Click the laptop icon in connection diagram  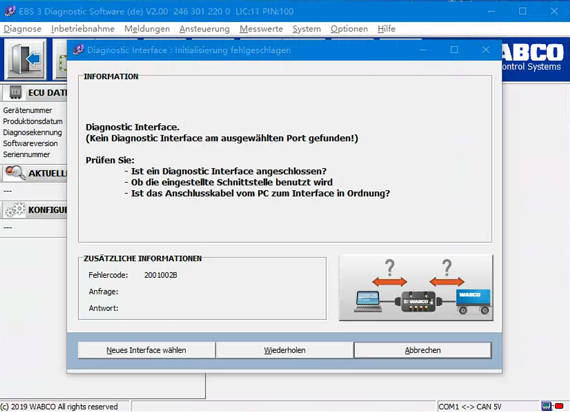[368, 301]
